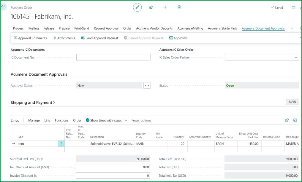Screen dimensions: 302x182
Task: Click the Lines section heading
Action: 15,120
